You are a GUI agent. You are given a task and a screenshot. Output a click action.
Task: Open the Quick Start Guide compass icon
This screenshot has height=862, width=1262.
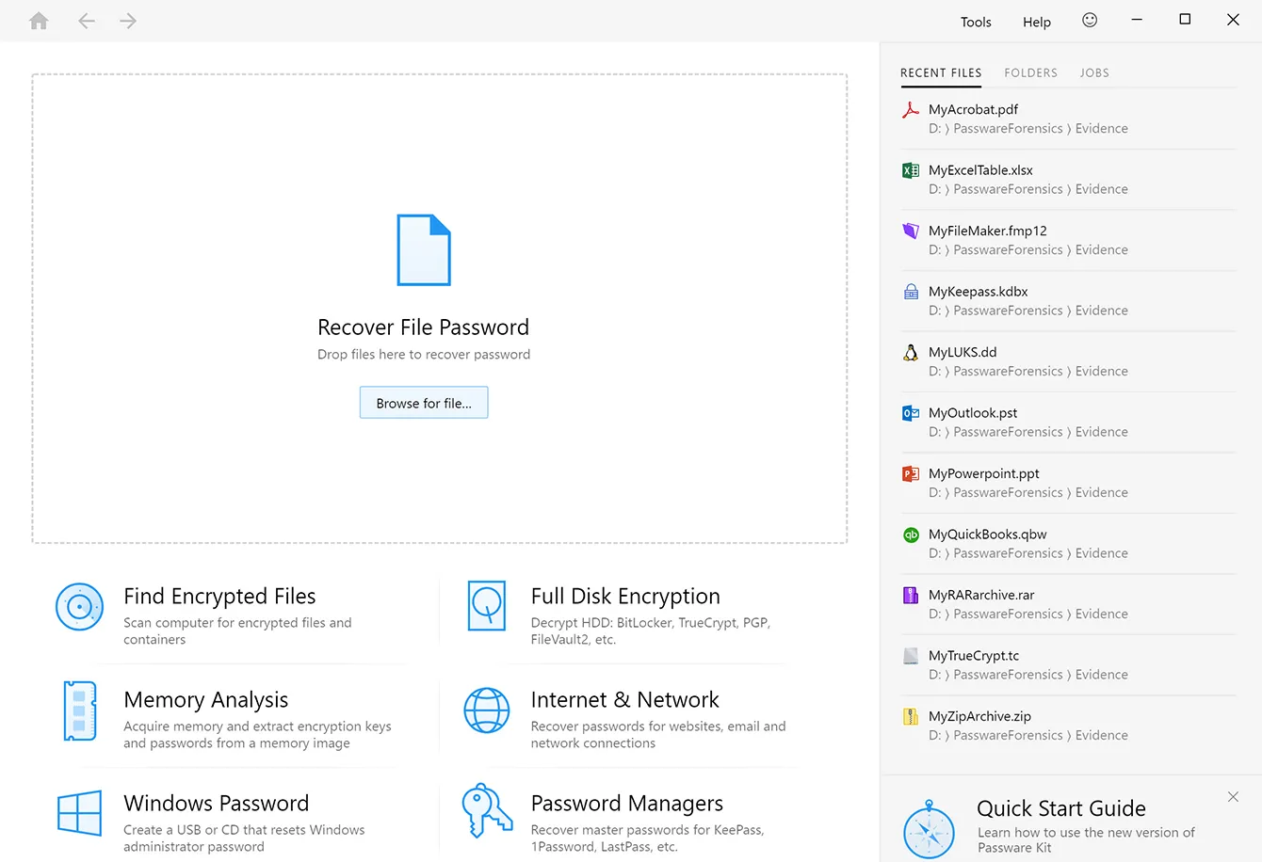pyautogui.click(x=929, y=830)
